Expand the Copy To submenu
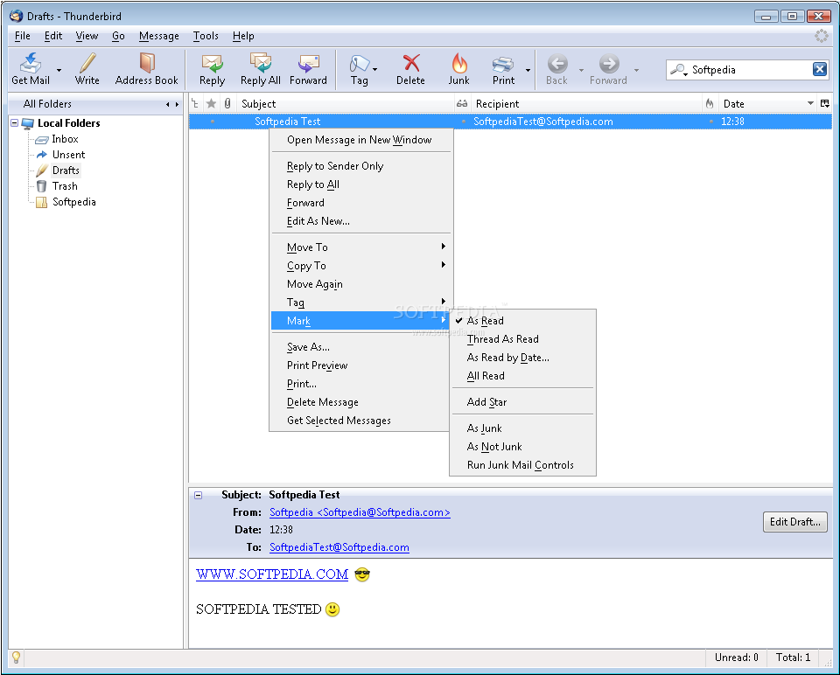Image resolution: width=840 pixels, height=675 pixels. (360, 266)
